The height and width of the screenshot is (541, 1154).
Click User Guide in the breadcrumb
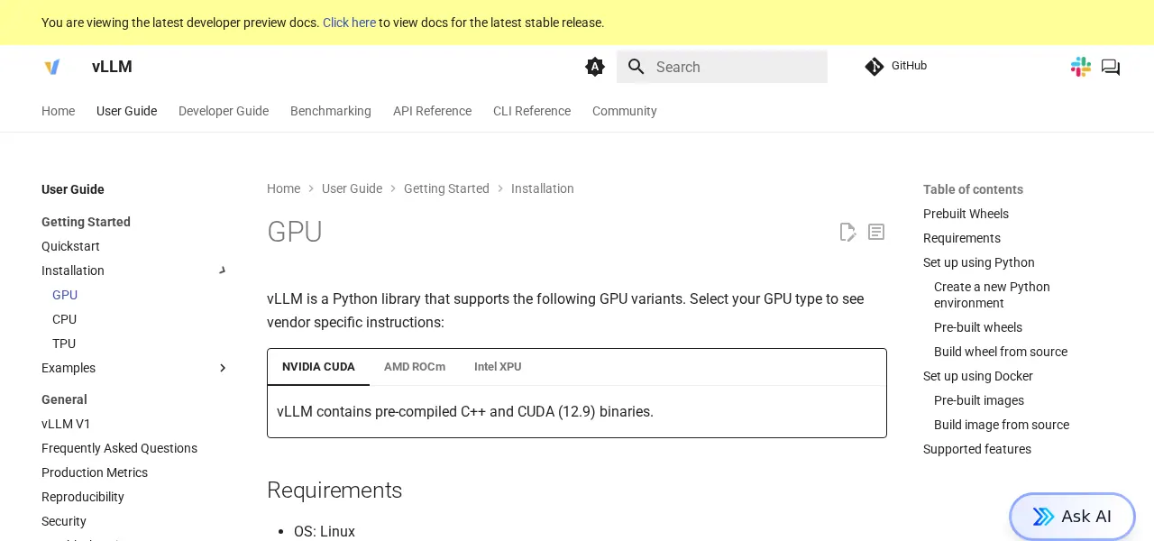352,188
